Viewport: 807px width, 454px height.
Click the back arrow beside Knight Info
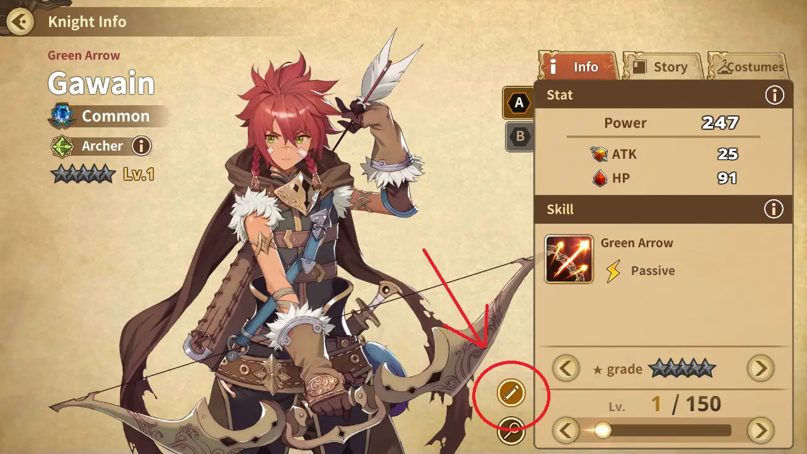[21, 23]
